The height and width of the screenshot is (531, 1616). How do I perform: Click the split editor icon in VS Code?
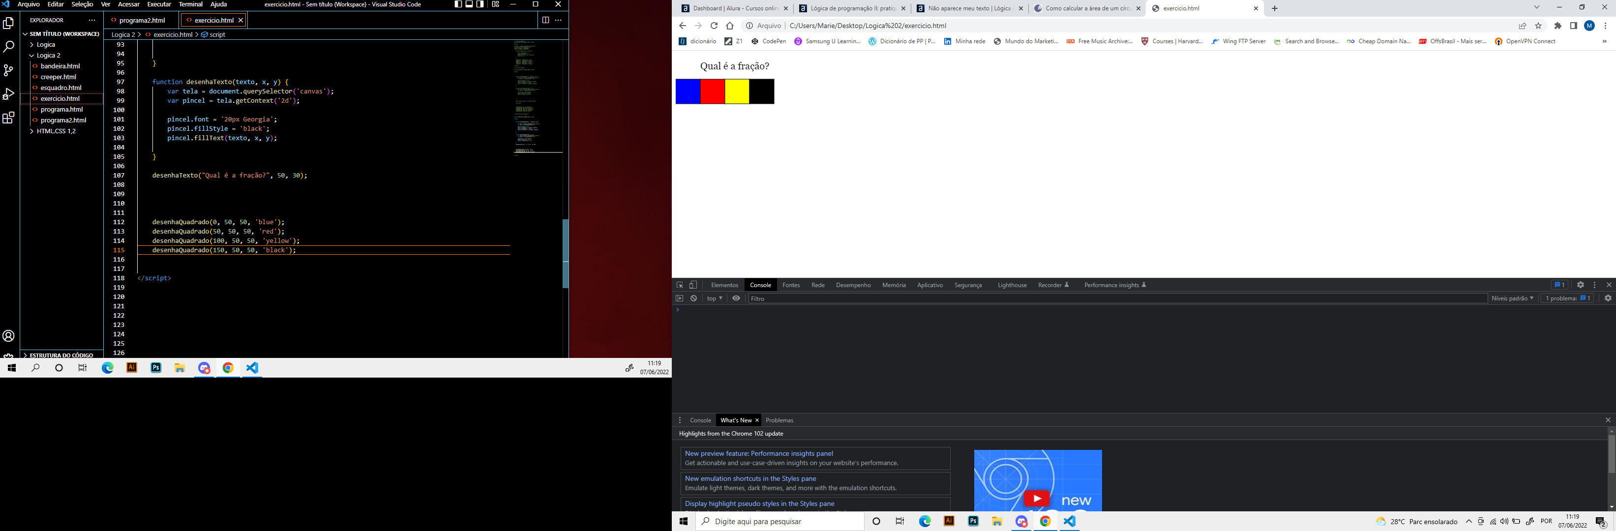point(545,20)
